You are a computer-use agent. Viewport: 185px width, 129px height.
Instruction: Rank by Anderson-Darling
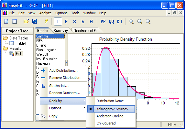tap(111, 116)
